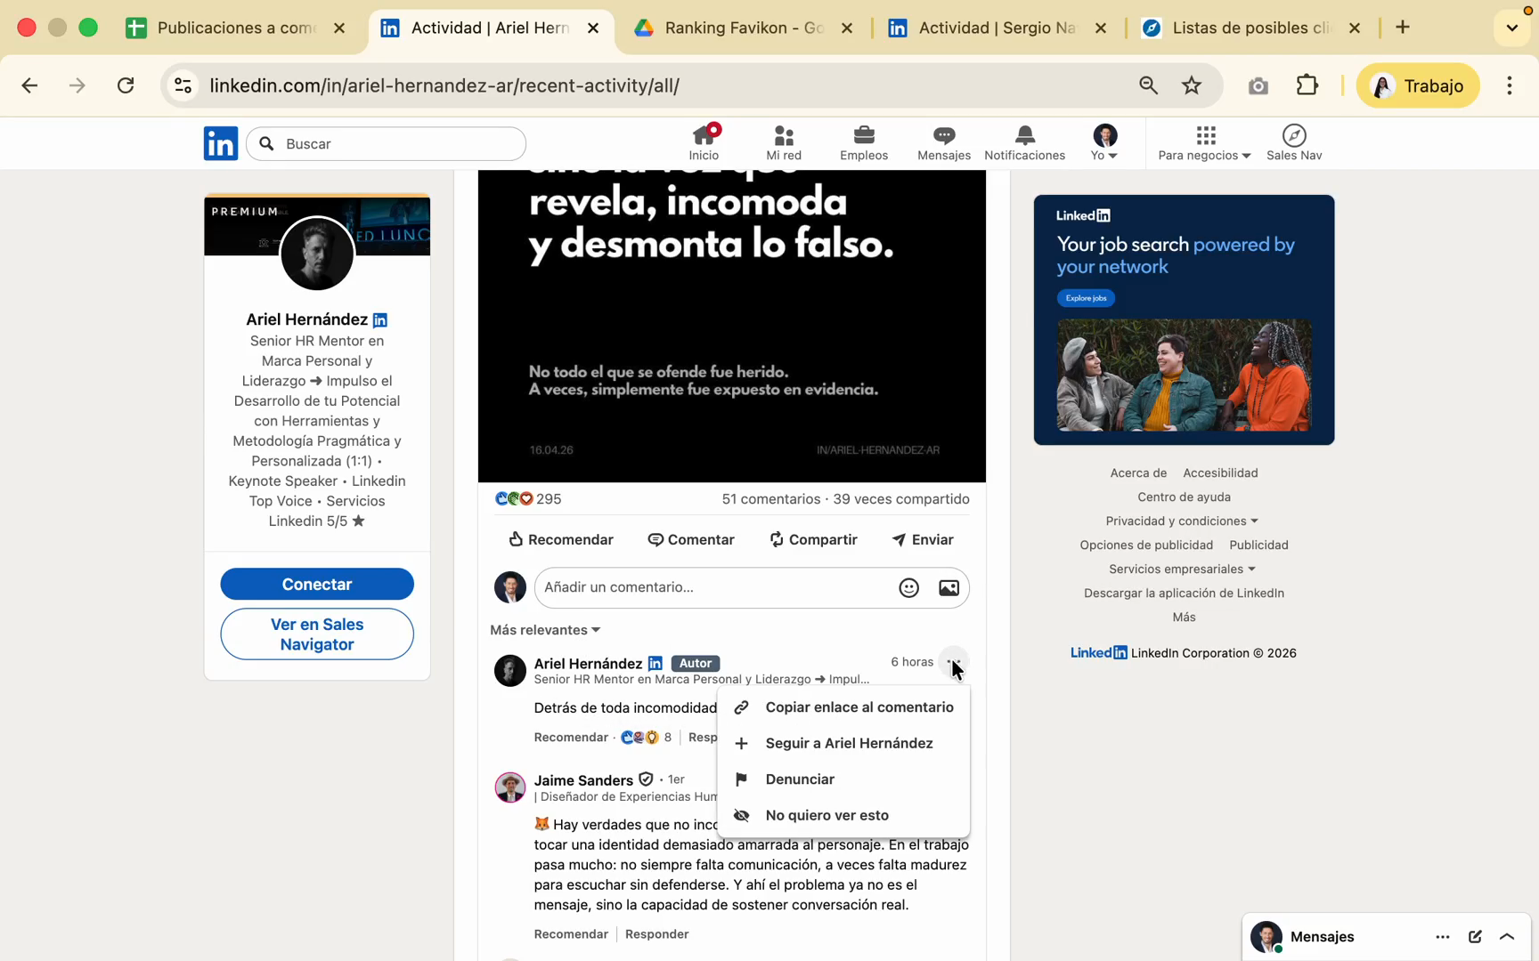
Task: Expand the Yo profile menu
Action: coord(1104,142)
